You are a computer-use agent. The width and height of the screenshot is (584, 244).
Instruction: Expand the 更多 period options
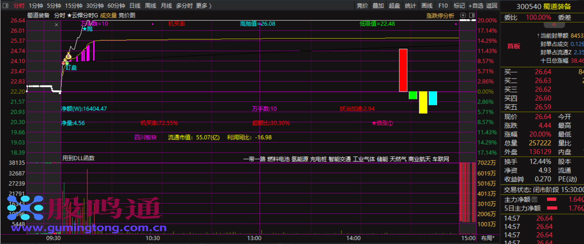coord(204,6)
